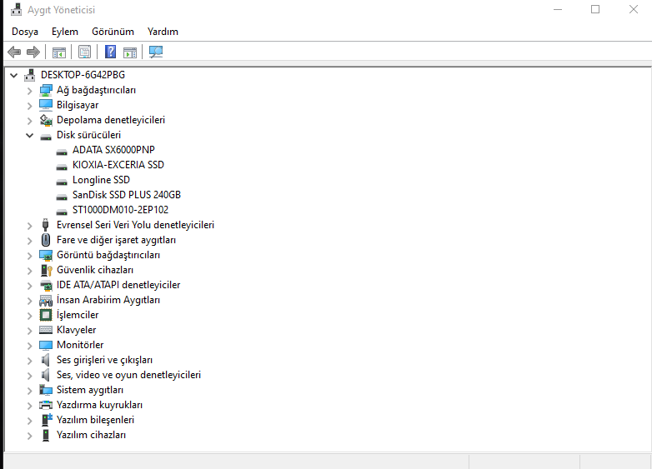Screen dimensions: 652x469
Task: Click the İşlemciler processor chip icon
Action: (46, 315)
